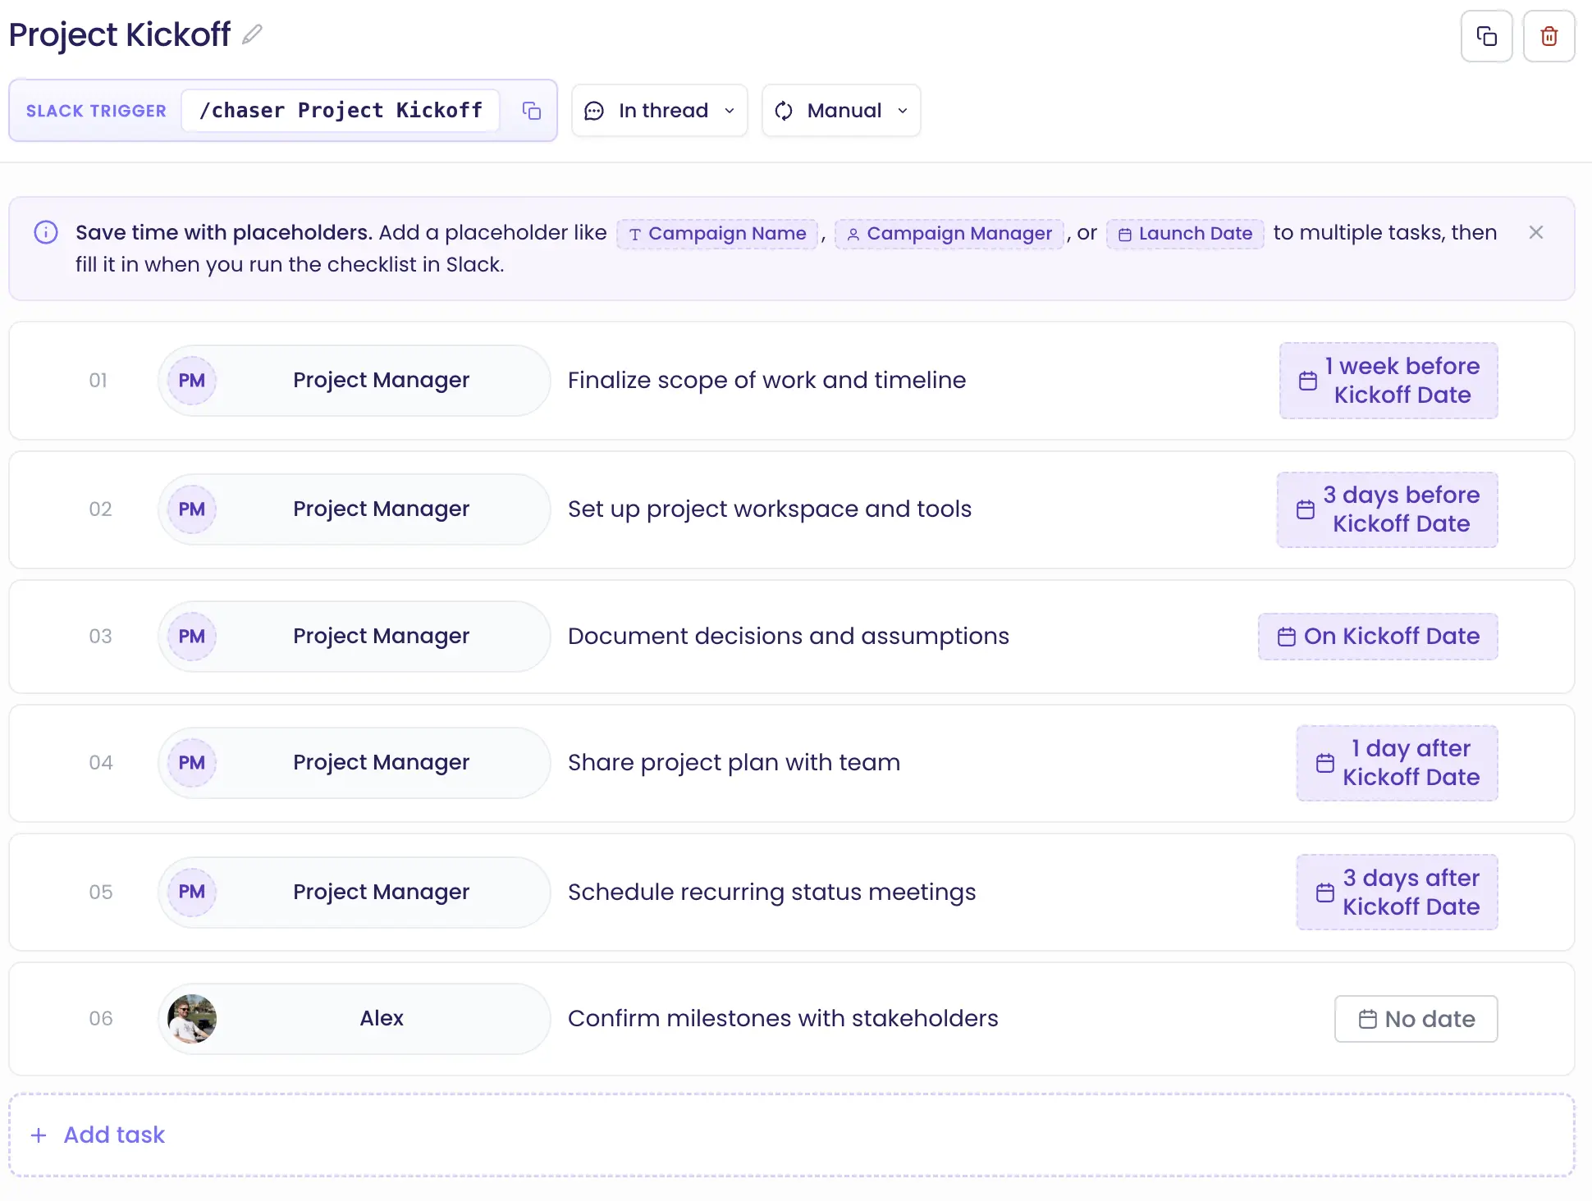Click PM avatar badge on task 05

(192, 893)
